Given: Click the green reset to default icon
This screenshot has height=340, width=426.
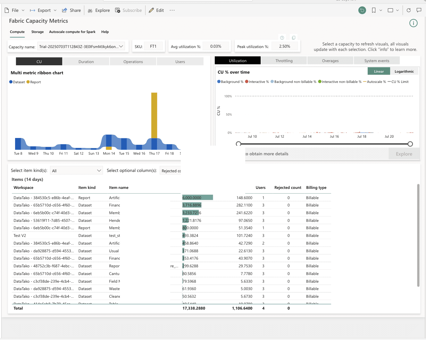Looking at the screenshot, I should click(x=362, y=10).
